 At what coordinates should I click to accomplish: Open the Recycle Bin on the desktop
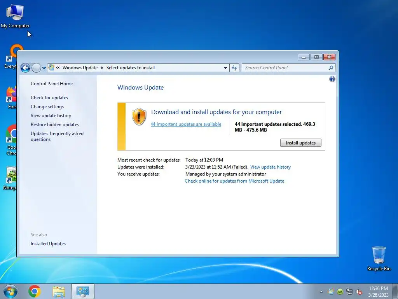pos(379,259)
